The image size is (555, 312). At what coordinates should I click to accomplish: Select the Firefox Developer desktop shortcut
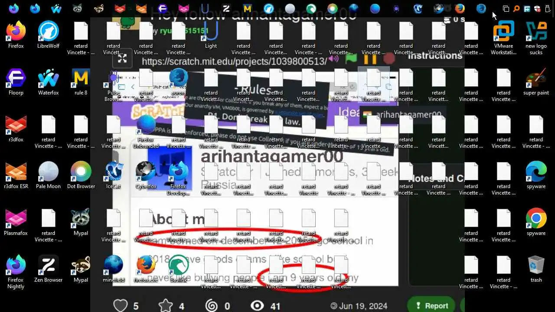(x=178, y=178)
